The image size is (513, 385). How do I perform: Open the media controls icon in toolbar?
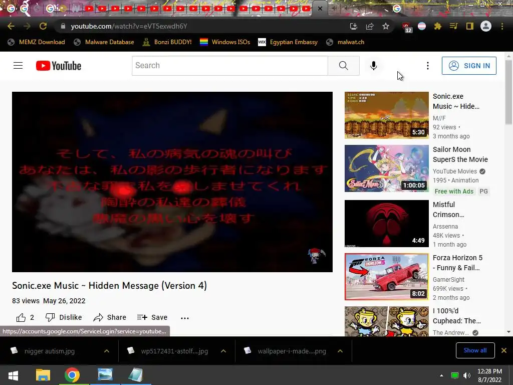pos(454,26)
